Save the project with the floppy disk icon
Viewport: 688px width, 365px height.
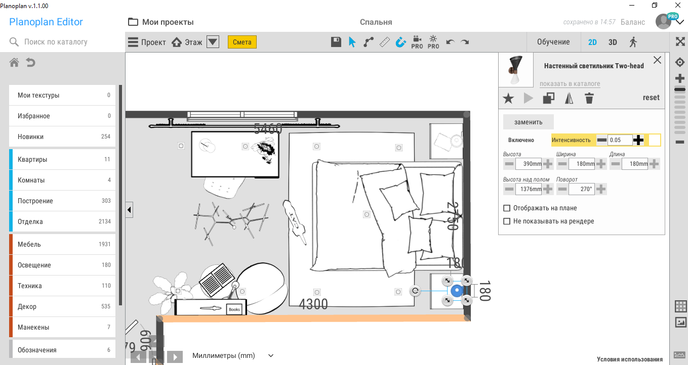click(336, 42)
